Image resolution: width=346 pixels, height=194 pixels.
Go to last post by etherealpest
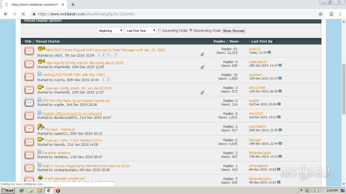[x=279, y=169]
